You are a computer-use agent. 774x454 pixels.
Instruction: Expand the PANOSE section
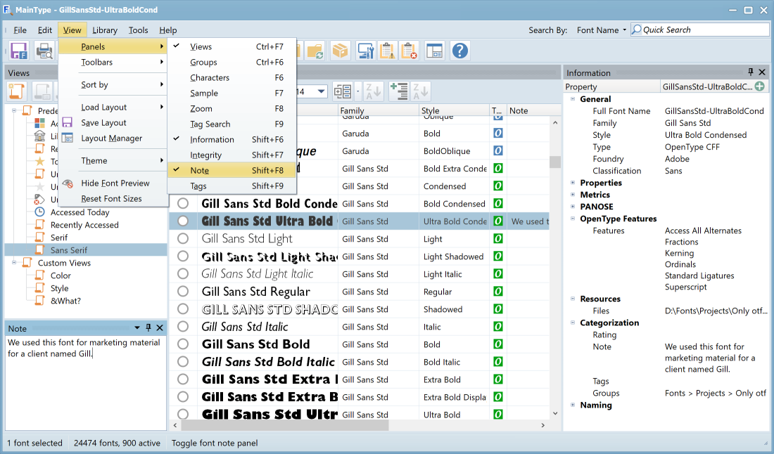(x=573, y=207)
